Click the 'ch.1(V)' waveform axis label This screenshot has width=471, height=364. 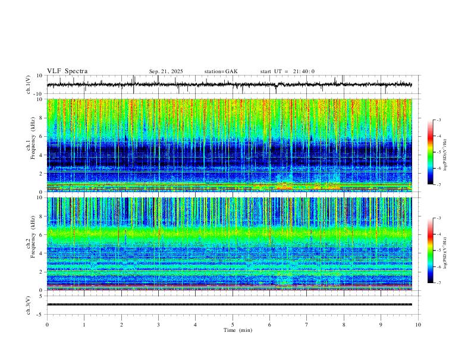(x=29, y=84)
